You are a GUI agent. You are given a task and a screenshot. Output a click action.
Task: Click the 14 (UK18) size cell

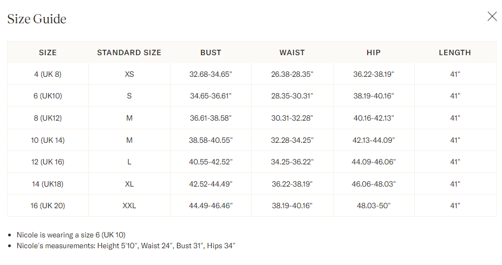(x=48, y=184)
